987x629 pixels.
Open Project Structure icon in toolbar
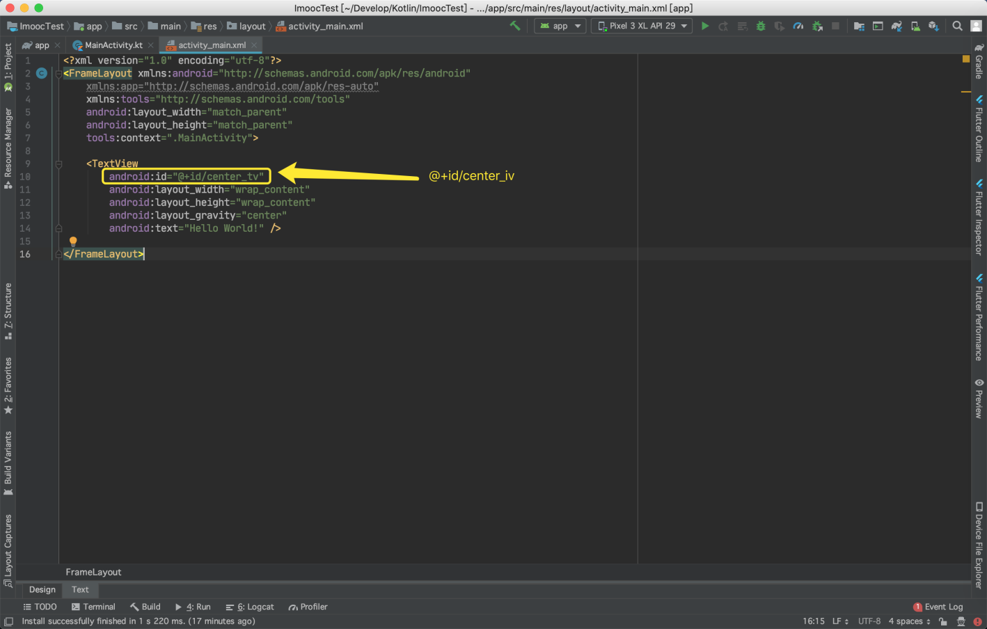[x=859, y=26]
